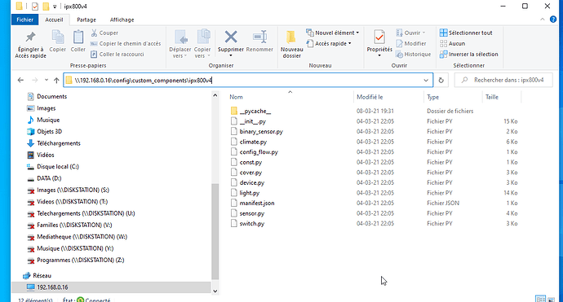Screen dimensions: 563x302
Task: Open Documents in the navigation pane
Action: point(47,96)
